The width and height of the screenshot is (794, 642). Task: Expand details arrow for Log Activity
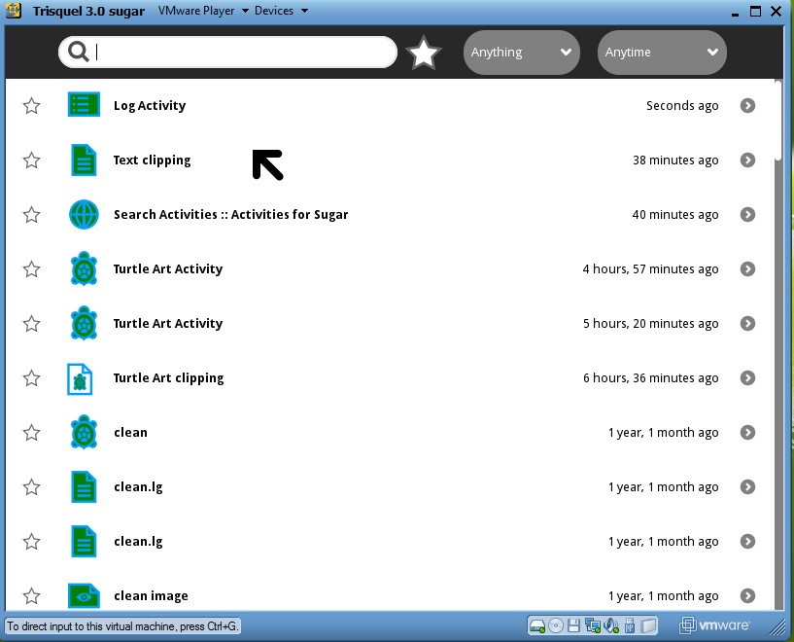tap(747, 106)
